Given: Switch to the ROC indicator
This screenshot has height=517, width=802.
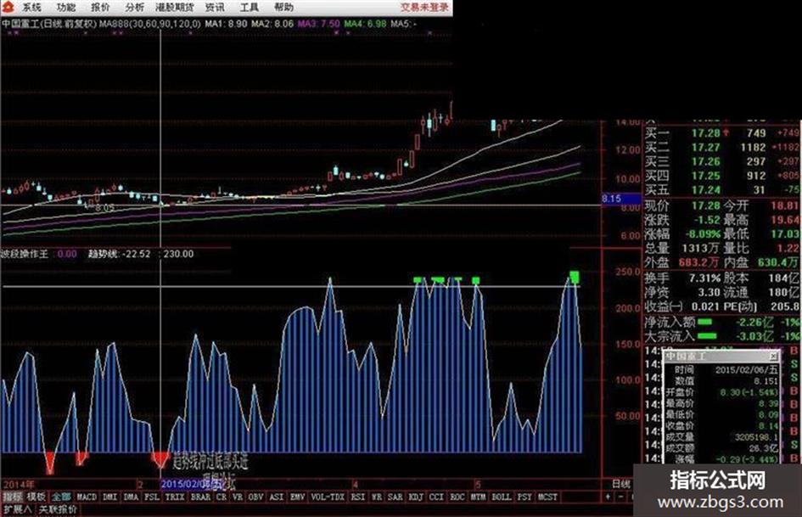Looking at the screenshot, I should (457, 497).
